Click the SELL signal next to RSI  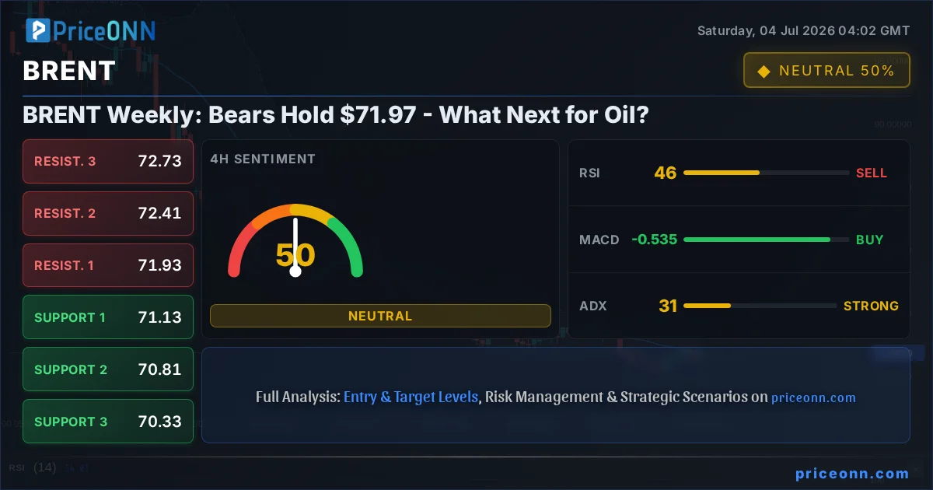coord(872,173)
